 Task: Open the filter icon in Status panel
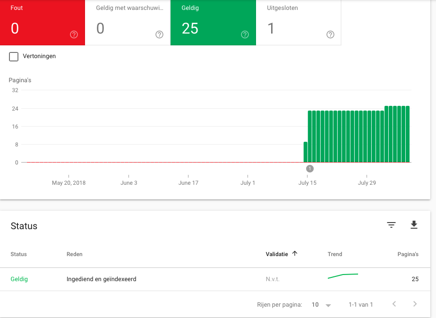click(391, 225)
